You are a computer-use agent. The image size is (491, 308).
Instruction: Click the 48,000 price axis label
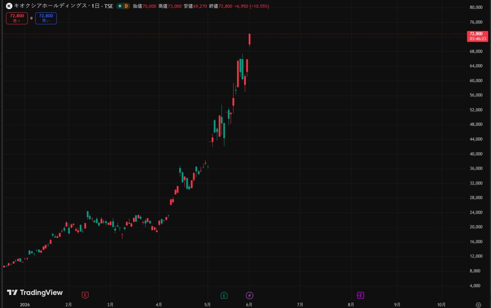click(477, 125)
